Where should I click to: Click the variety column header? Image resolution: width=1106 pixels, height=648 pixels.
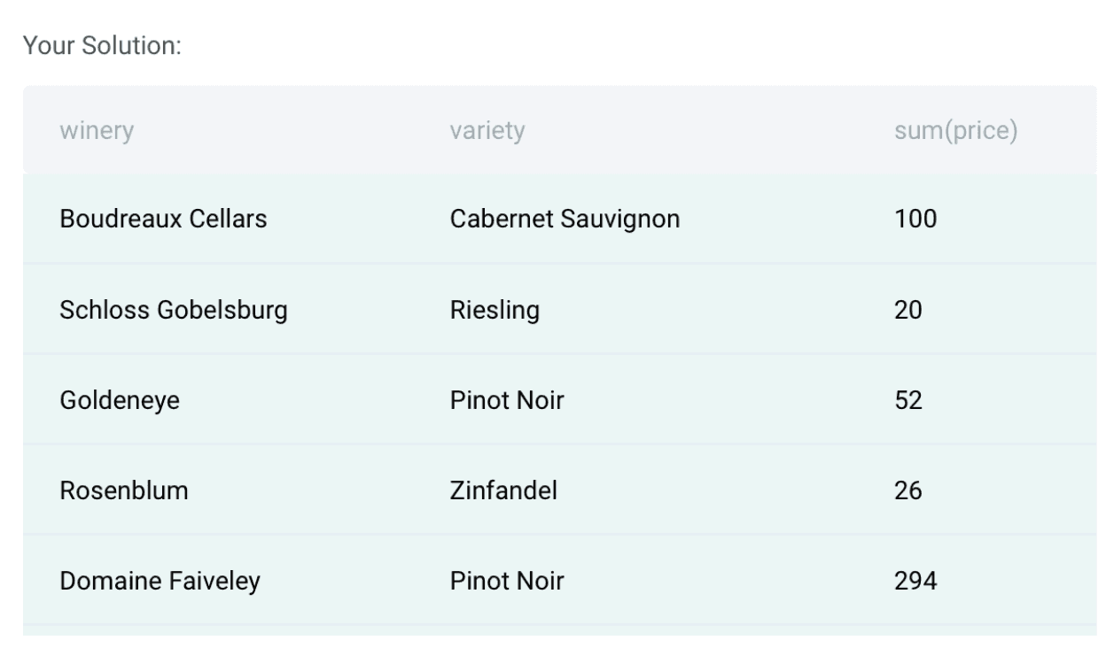click(x=487, y=131)
